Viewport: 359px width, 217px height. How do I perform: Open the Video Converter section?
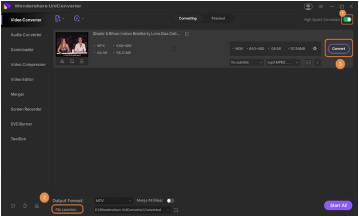tap(26, 20)
